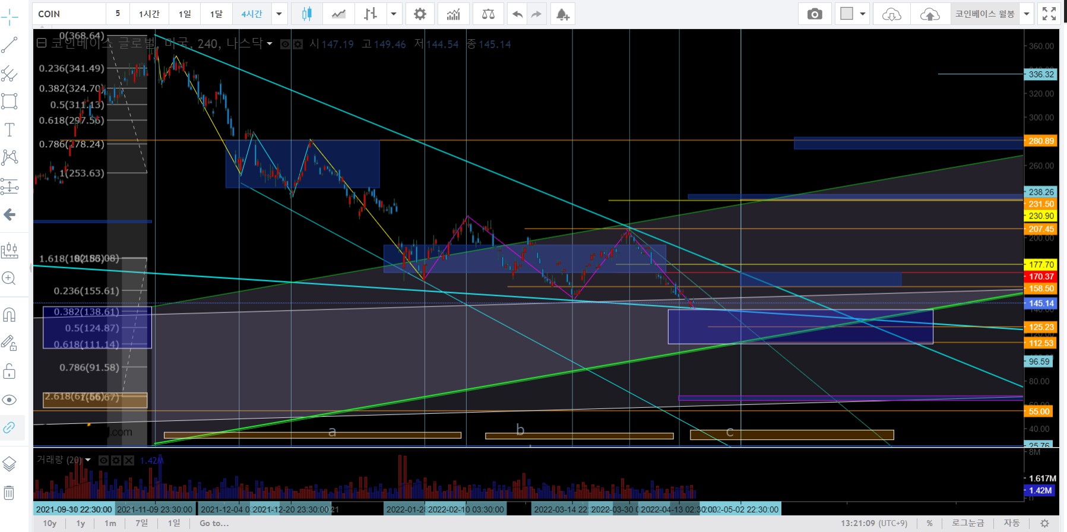Viewport: 1067px width, 532px height.
Task: Click the compare symbols scale icon
Action: [488, 14]
